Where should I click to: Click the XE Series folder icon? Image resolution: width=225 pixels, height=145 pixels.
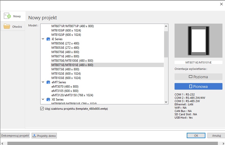pos(48,100)
